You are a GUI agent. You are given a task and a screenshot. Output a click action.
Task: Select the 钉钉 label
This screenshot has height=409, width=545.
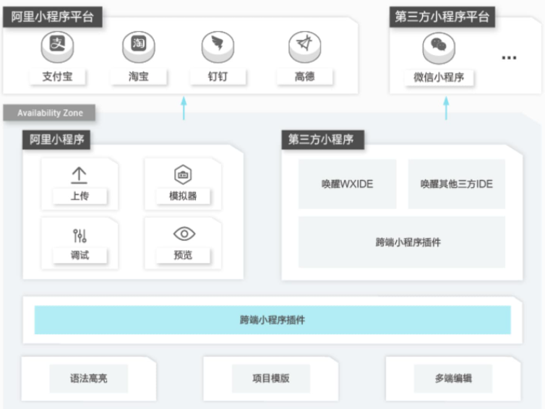pos(218,77)
